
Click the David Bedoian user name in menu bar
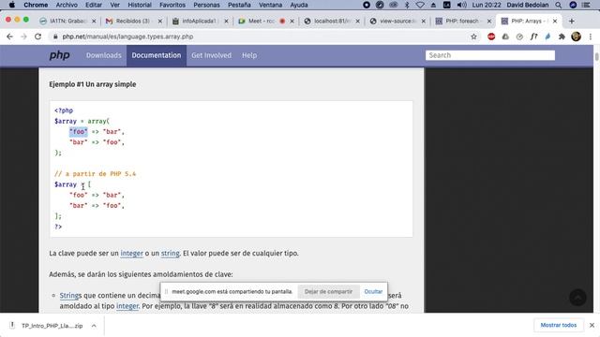point(528,5)
